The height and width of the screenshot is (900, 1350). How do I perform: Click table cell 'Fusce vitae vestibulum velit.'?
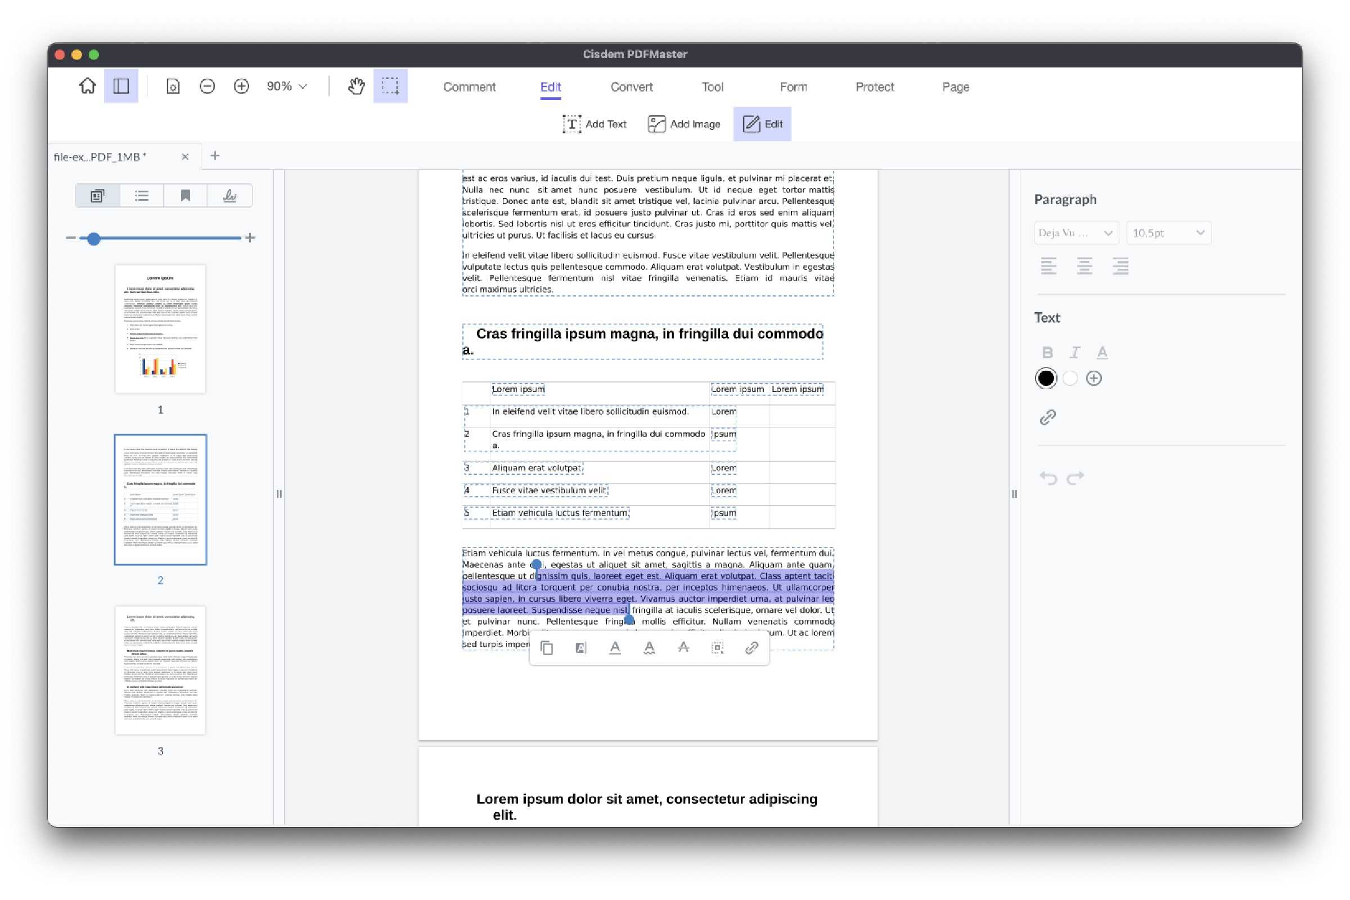click(550, 490)
